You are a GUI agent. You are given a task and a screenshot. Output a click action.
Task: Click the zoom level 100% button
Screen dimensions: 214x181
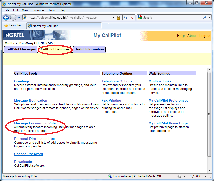[195, 176]
